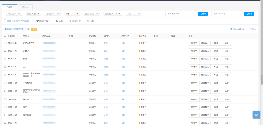Screen dimensions: 263x125
Task: Click the 未跟进 status in 尹小姐 row
Action: [x=142, y=99]
